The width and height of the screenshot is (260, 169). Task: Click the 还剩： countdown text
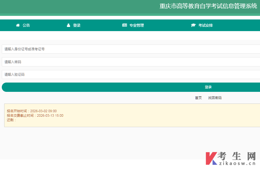point(11,120)
